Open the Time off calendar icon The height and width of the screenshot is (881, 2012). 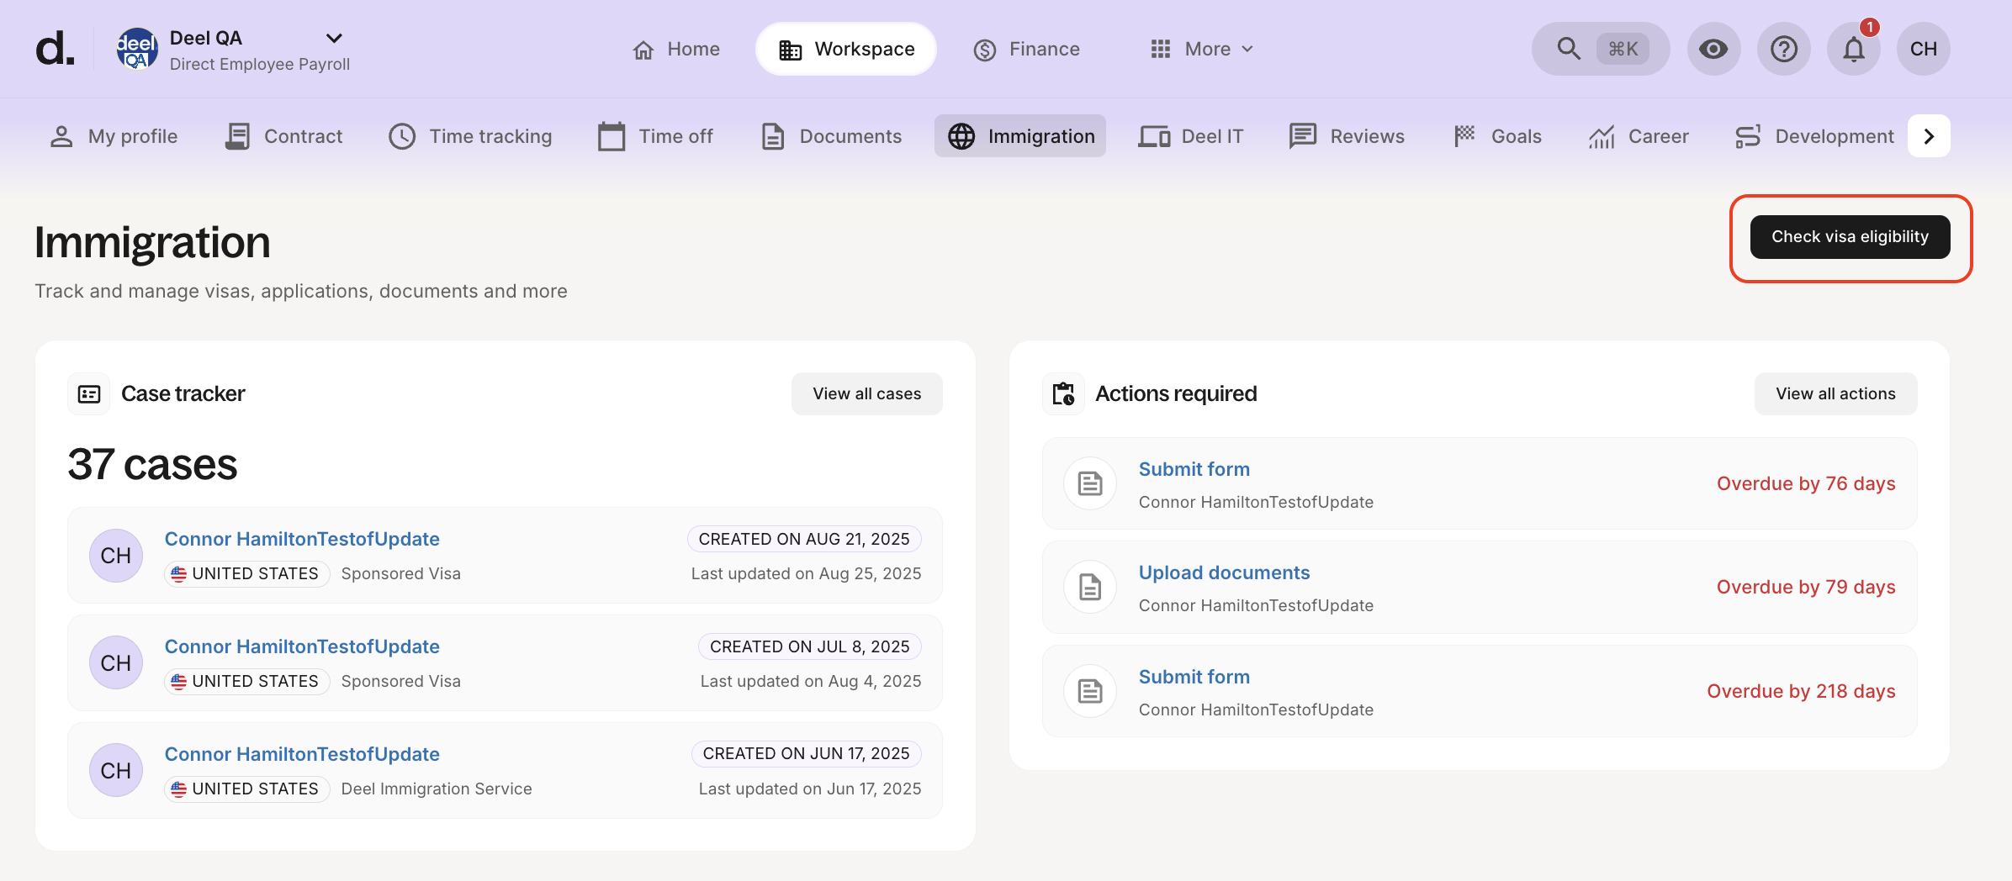pyautogui.click(x=613, y=135)
